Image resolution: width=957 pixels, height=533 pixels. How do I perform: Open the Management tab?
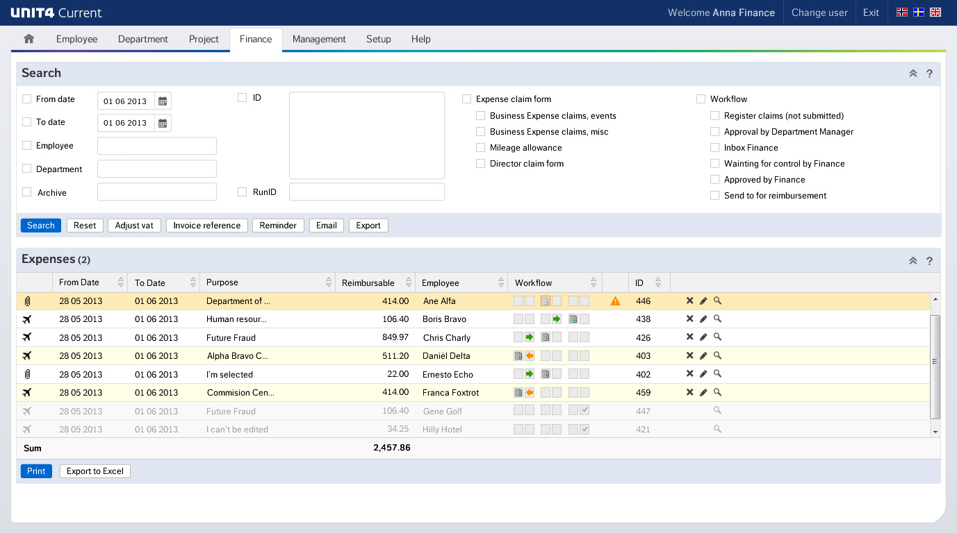(319, 39)
